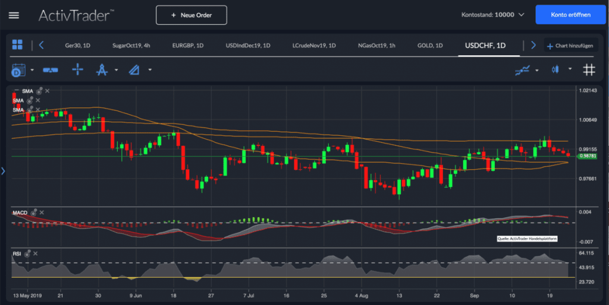Expand the shapes tool dropdown arrow

(150, 70)
